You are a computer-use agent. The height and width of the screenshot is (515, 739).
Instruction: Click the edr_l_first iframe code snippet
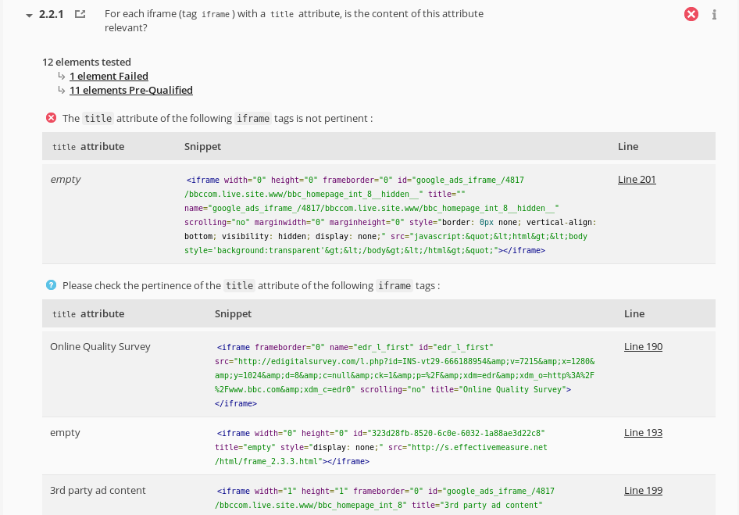(404, 375)
